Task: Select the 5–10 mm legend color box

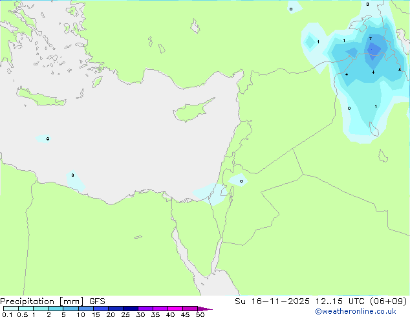Action: (70, 309)
